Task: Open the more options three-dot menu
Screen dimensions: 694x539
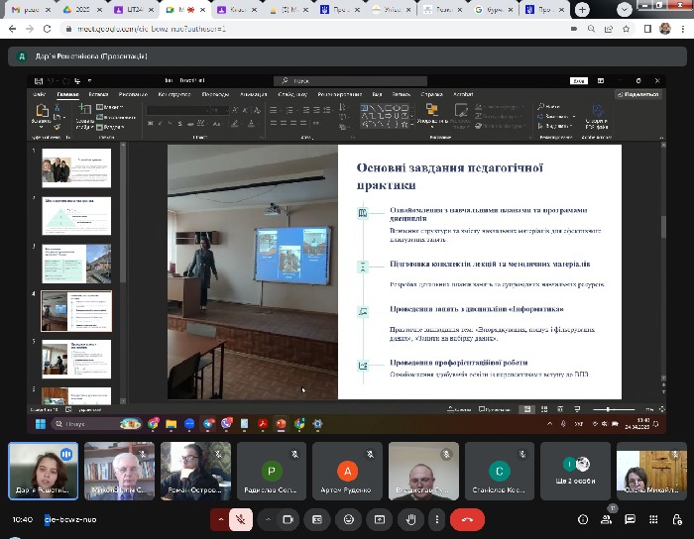Action: [434, 519]
